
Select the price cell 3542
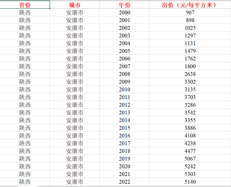(190, 112)
